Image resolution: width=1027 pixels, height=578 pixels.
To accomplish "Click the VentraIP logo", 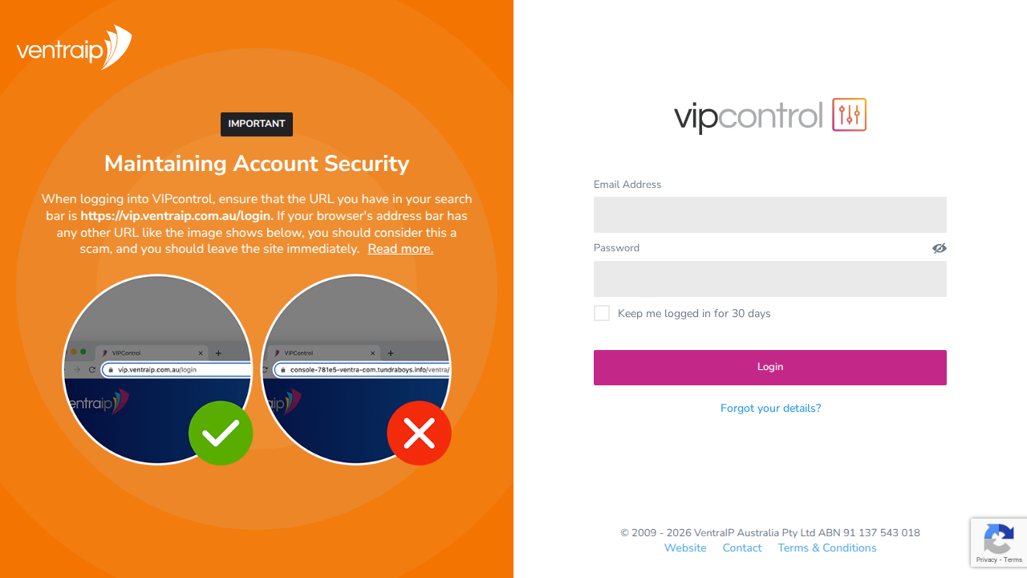I will [74, 47].
